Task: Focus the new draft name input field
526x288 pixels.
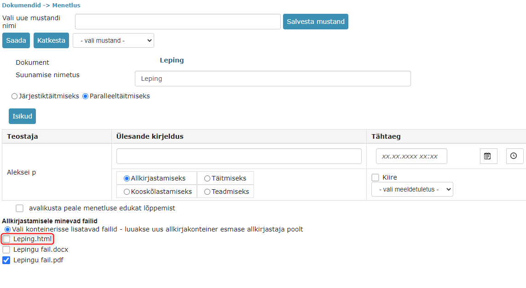Action: [178, 22]
